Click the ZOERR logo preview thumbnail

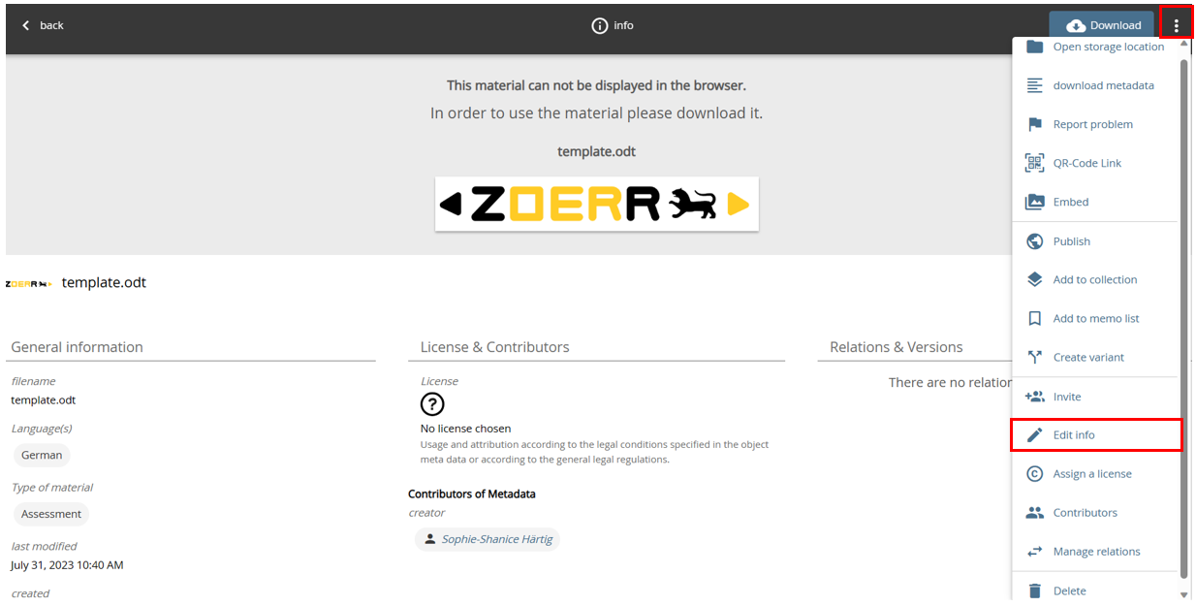tap(596, 204)
